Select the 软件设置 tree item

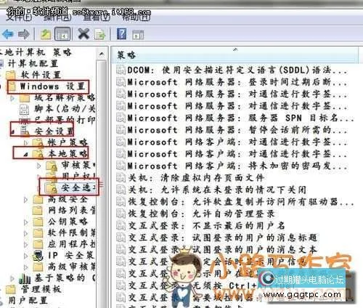click(x=41, y=75)
